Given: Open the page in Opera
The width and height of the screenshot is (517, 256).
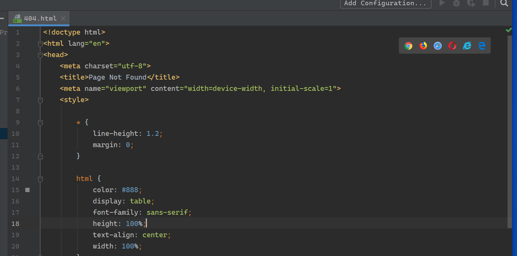Looking at the screenshot, I should (x=452, y=45).
